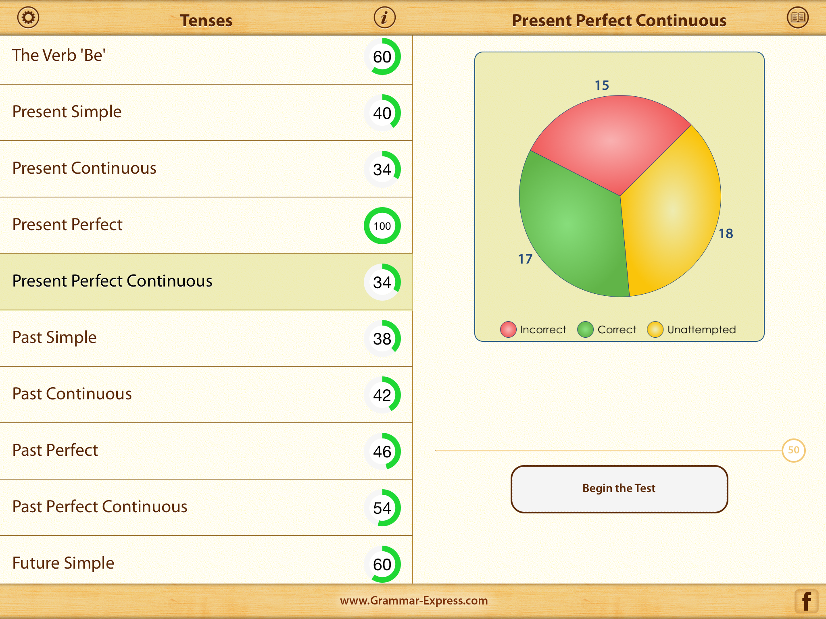Click the yellow Unattempted pie slice

pos(670,214)
